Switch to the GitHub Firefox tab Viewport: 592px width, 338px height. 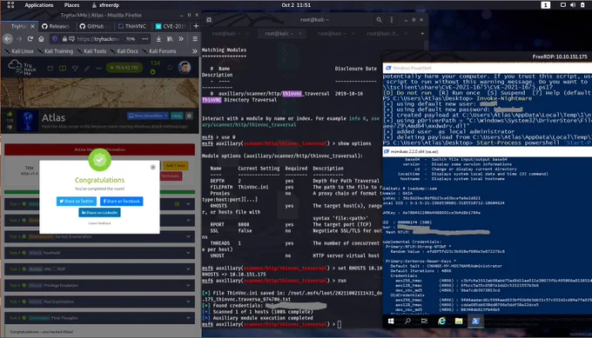[x=94, y=26]
